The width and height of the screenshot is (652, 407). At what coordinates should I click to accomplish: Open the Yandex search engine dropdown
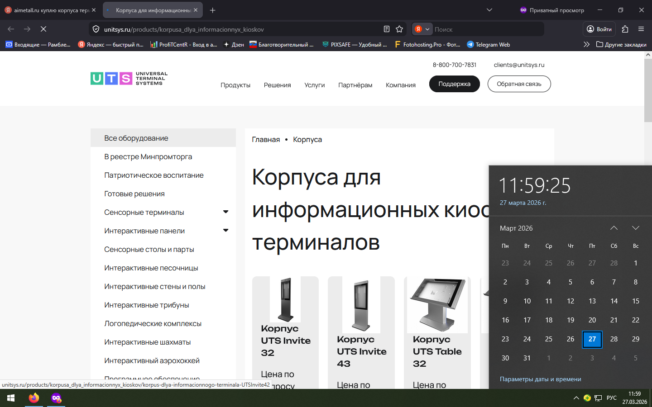pyautogui.click(x=422, y=29)
